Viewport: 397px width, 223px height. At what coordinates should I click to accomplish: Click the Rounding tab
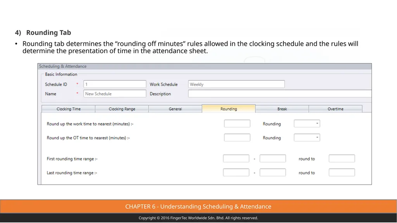[x=229, y=109]
